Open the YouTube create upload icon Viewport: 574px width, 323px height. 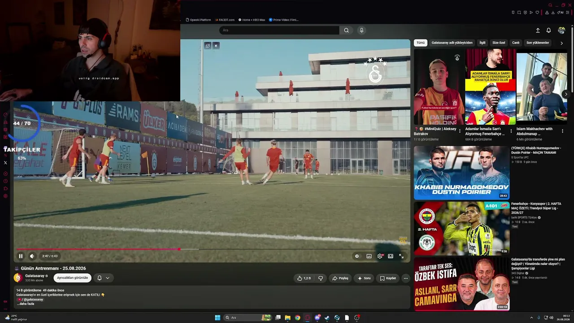[x=538, y=31]
